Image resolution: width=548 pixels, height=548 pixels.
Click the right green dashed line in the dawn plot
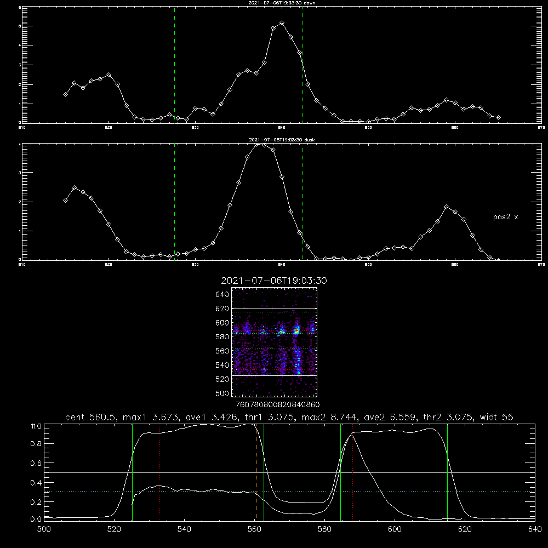[302, 65]
